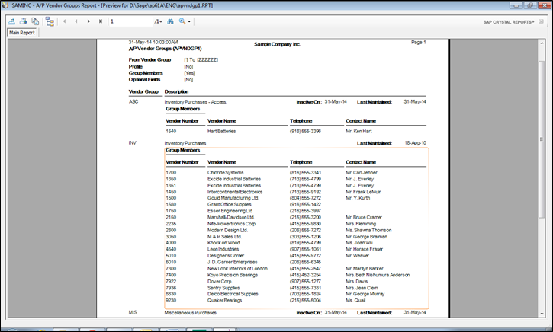Click the vertical scrollbar down arrow
The height and width of the screenshot is (332, 553).
click(542, 314)
